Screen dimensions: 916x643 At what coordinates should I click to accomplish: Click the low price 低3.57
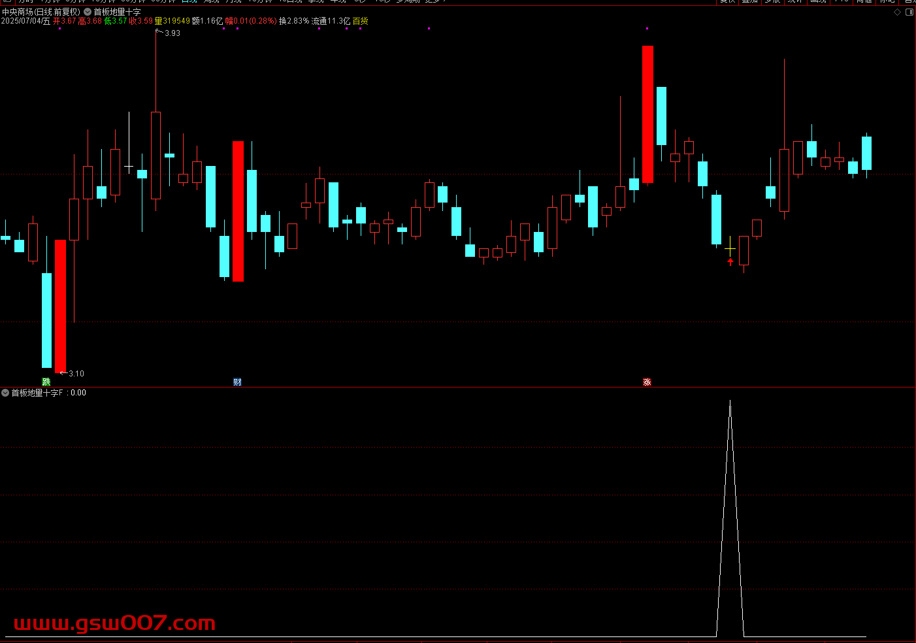click(116, 21)
